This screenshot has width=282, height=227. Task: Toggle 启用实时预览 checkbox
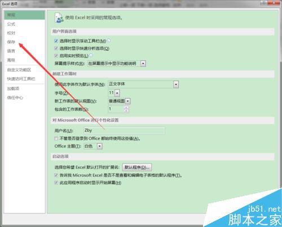(x=56, y=56)
